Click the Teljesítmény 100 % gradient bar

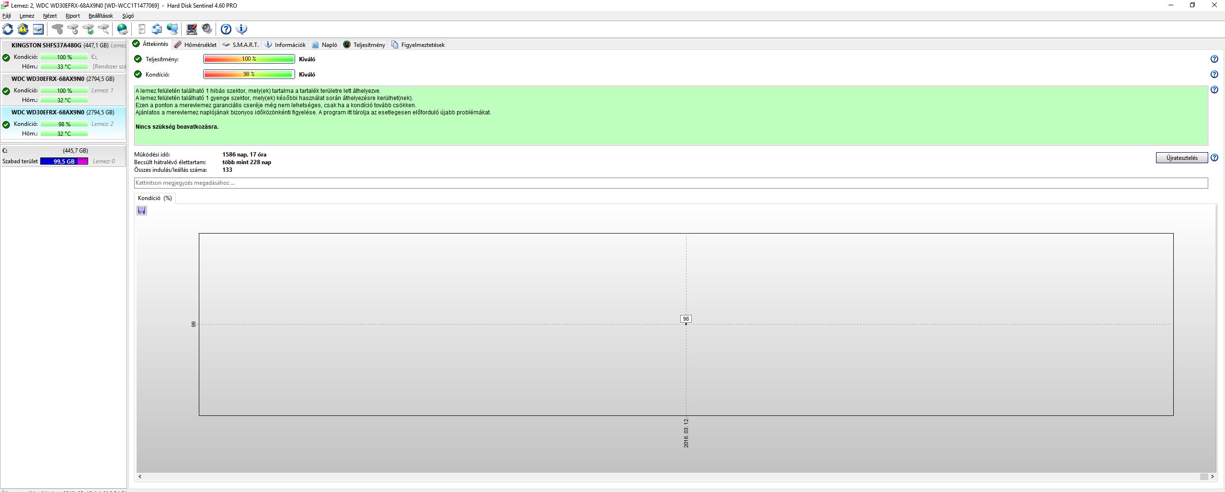(x=249, y=59)
